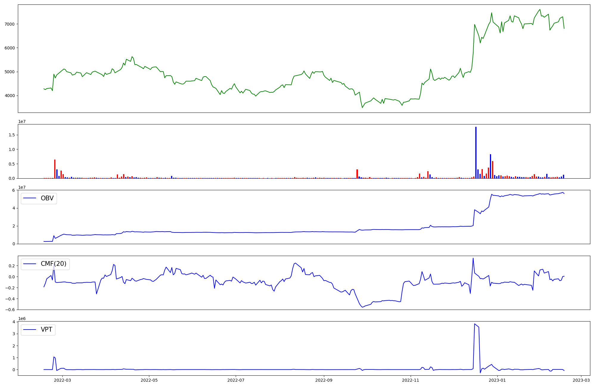596x387 pixels.
Task: Click the 2022-07 date tick label
Action: pos(236,380)
